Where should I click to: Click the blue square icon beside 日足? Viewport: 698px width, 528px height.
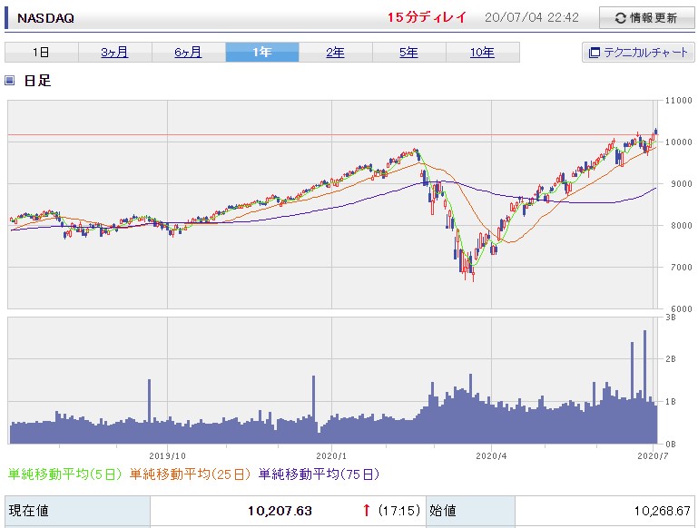pos(9,81)
